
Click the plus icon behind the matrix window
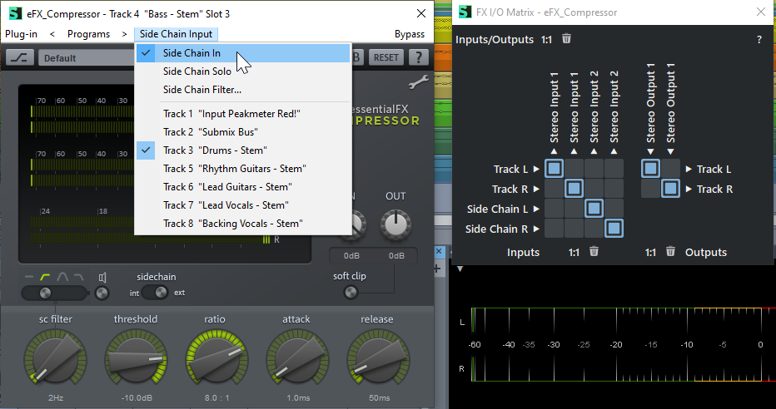pos(437,269)
